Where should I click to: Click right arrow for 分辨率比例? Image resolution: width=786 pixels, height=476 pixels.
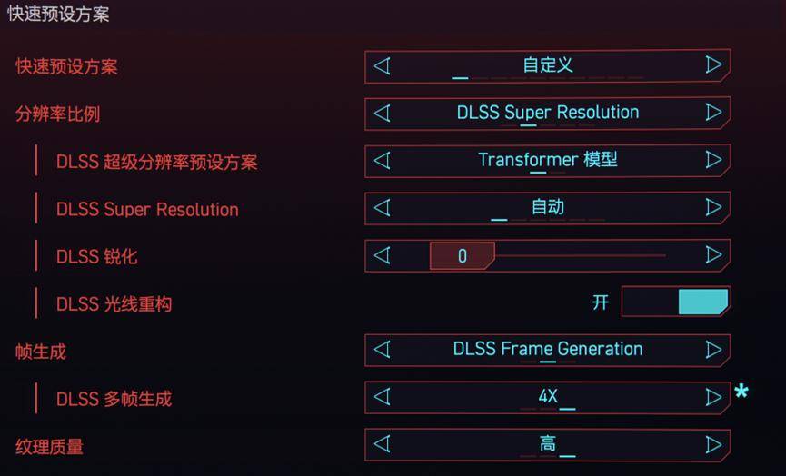[713, 113]
